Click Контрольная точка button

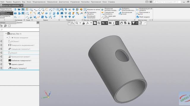coord(125,13)
